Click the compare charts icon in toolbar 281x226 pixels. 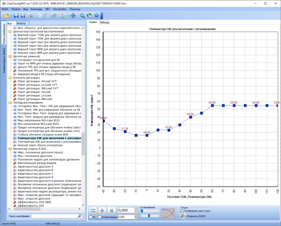click(x=63, y=16)
